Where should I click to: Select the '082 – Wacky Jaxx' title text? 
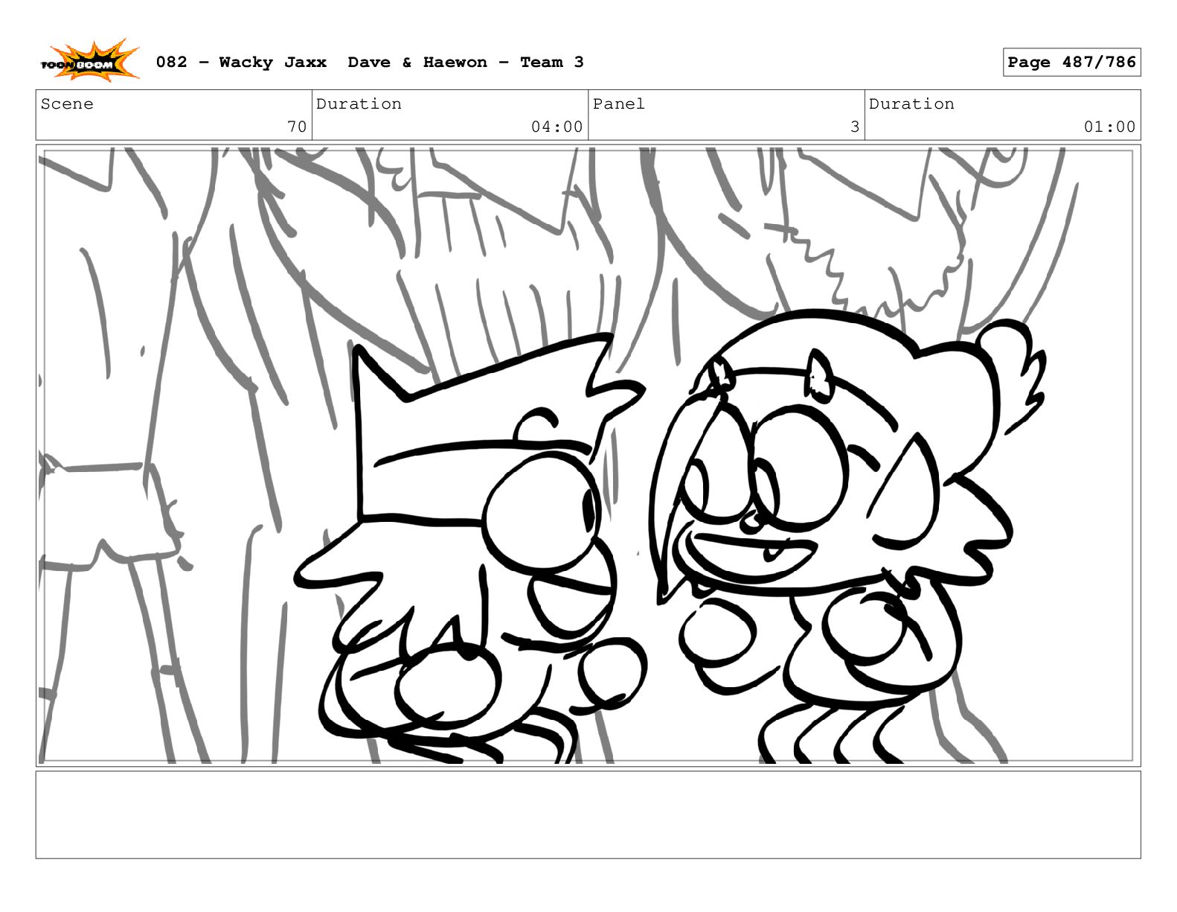(x=241, y=63)
